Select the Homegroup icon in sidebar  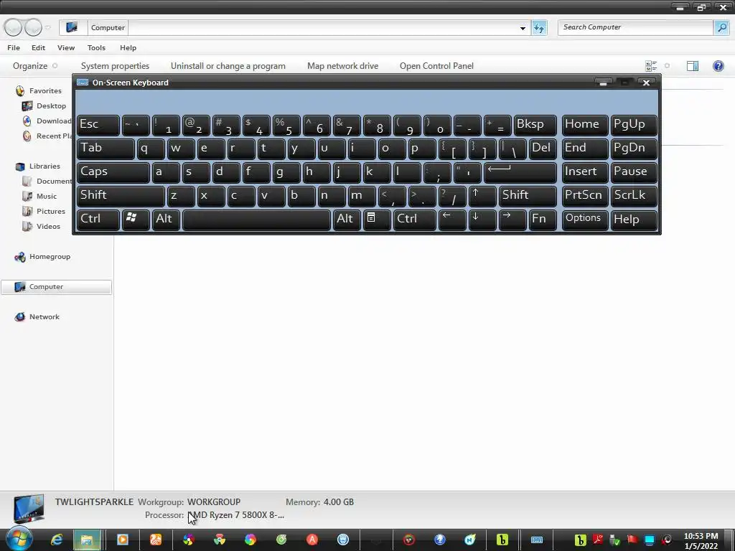[x=19, y=257]
